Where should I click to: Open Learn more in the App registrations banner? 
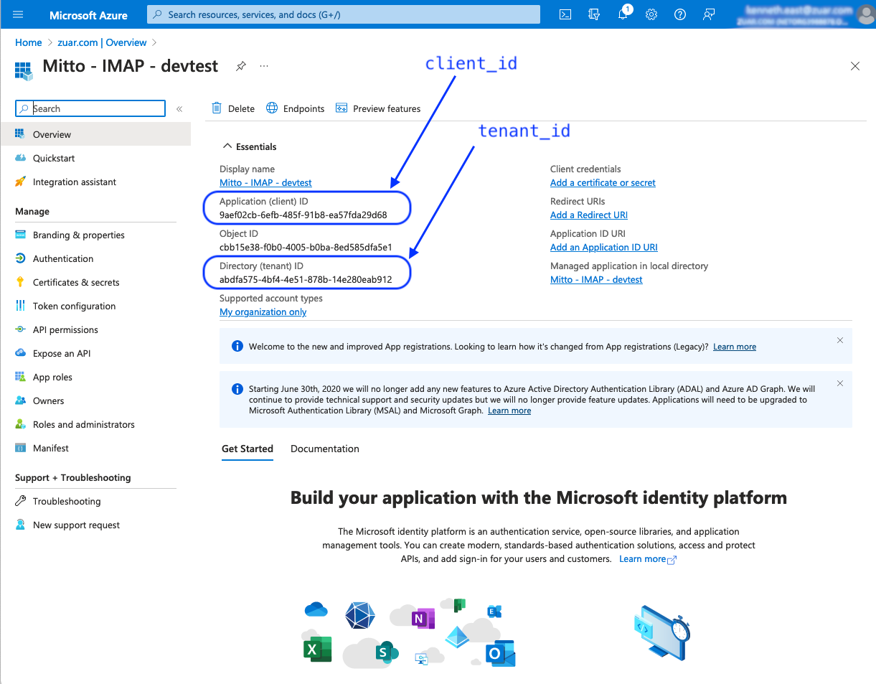(x=735, y=347)
